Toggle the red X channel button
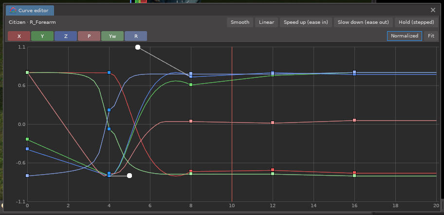Viewport: 444px width, 215px height. [x=19, y=36]
